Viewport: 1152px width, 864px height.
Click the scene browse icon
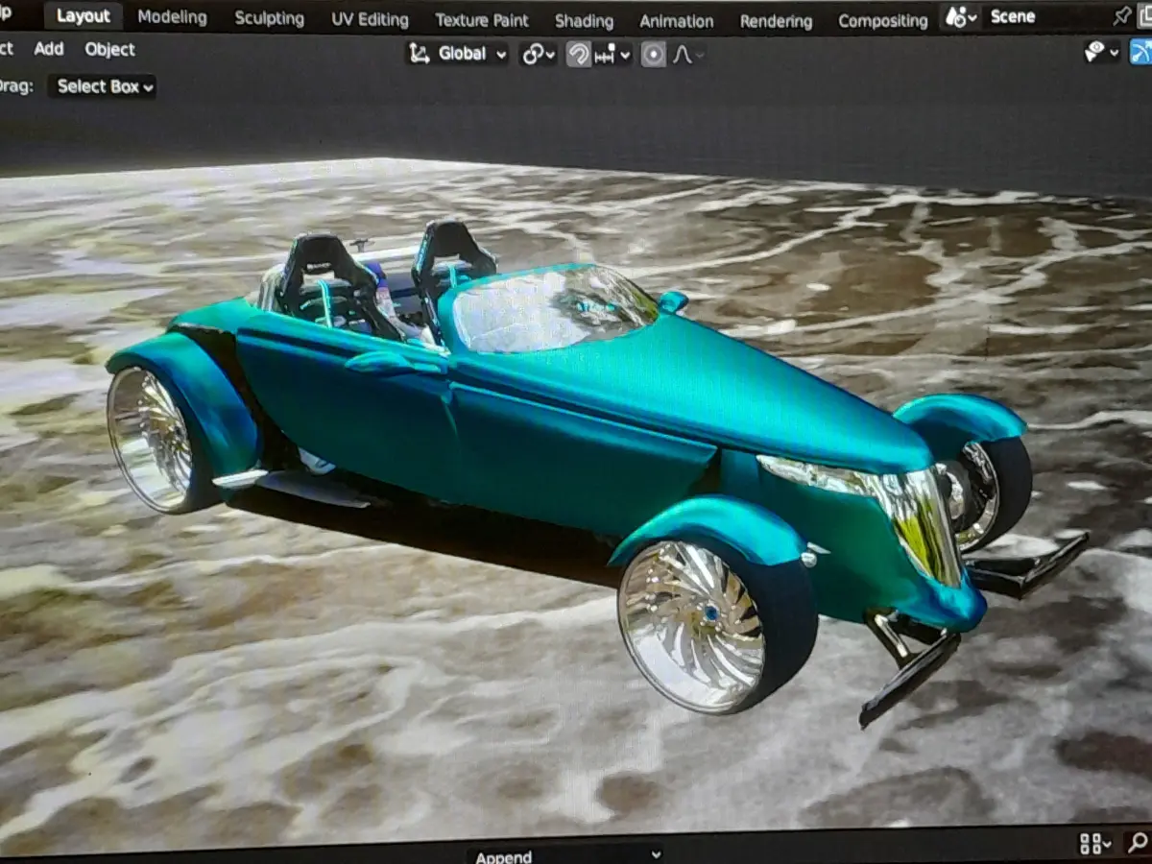961,16
